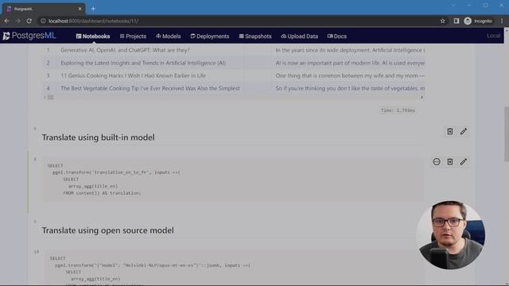Click the 'Time: 1.793ms' result label
Screen dimensions: 509x286
[x=398, y=110]
